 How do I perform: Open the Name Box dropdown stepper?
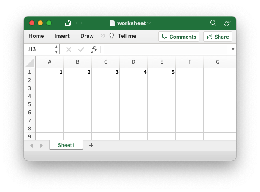coord(56,49)
